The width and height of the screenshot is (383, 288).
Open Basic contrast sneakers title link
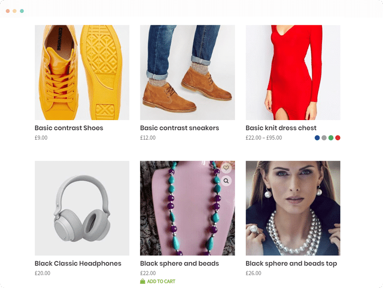(x=180, y=128)
